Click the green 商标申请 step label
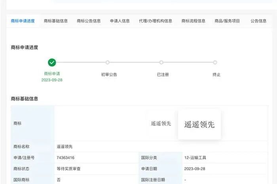This screenshot has height=184, width=277. click(52, 74)
